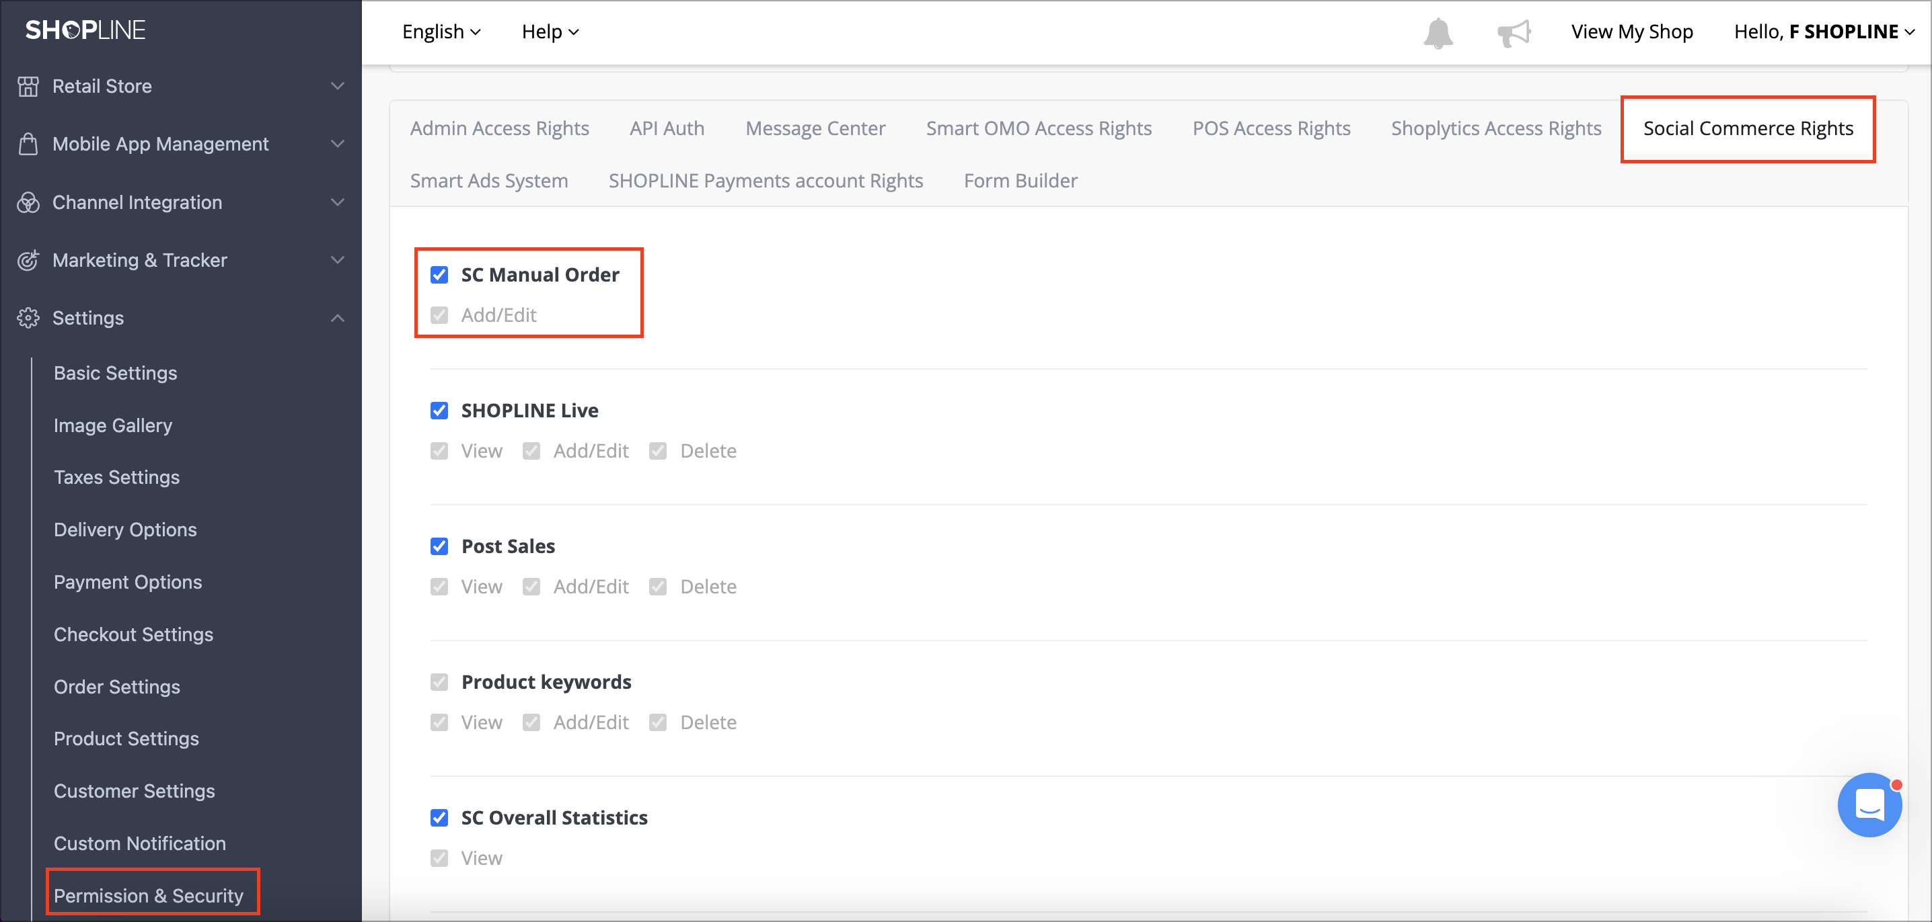Switch to Message Center tab
Viewport: 1932px width, 922px height.
tap(815, 128)
